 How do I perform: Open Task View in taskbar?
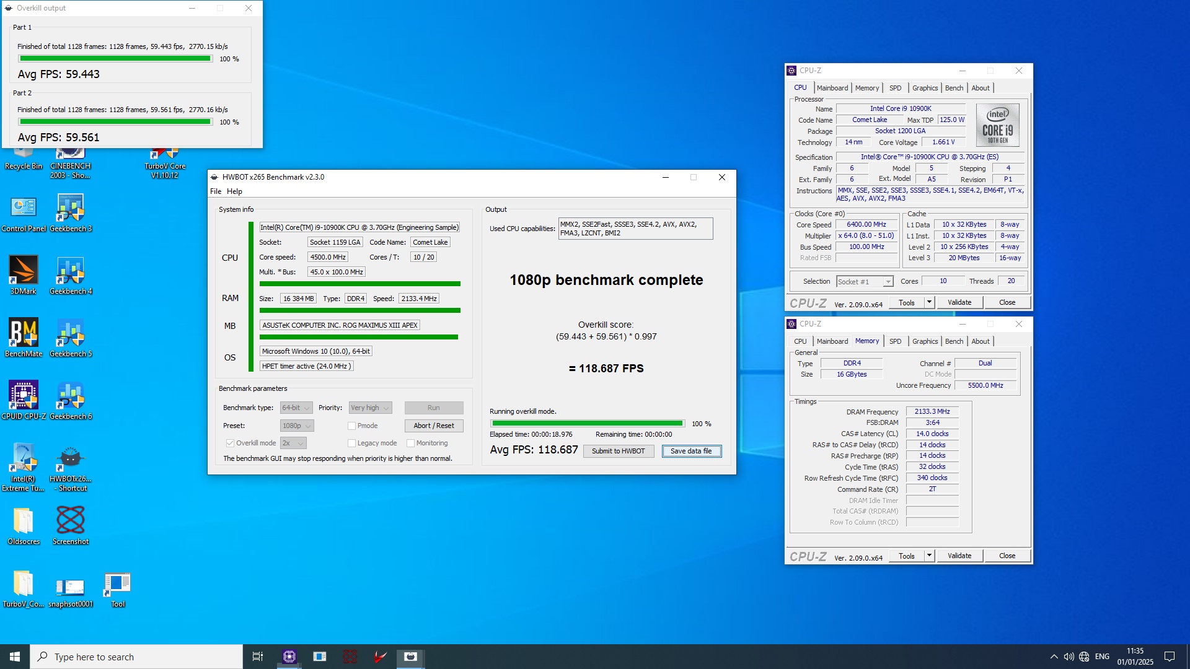(258, 657)
